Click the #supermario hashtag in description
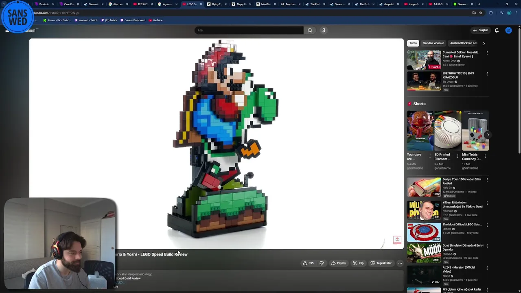 (x=136, y=274)
